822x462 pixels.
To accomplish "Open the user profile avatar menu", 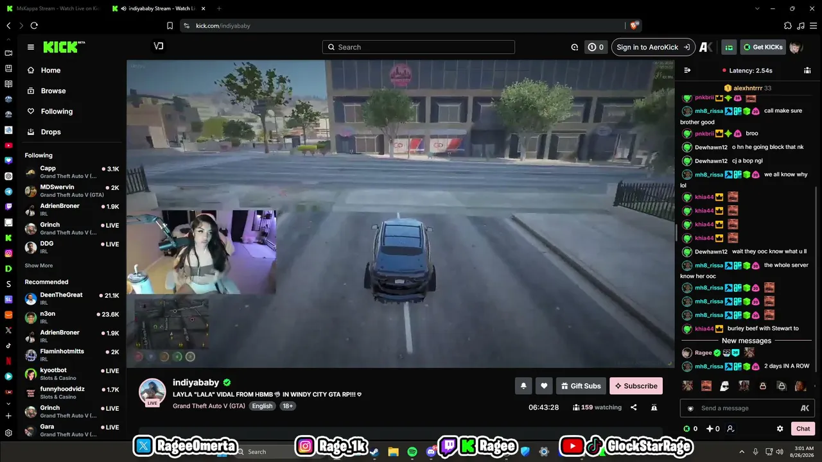I will tap(796, 47).
